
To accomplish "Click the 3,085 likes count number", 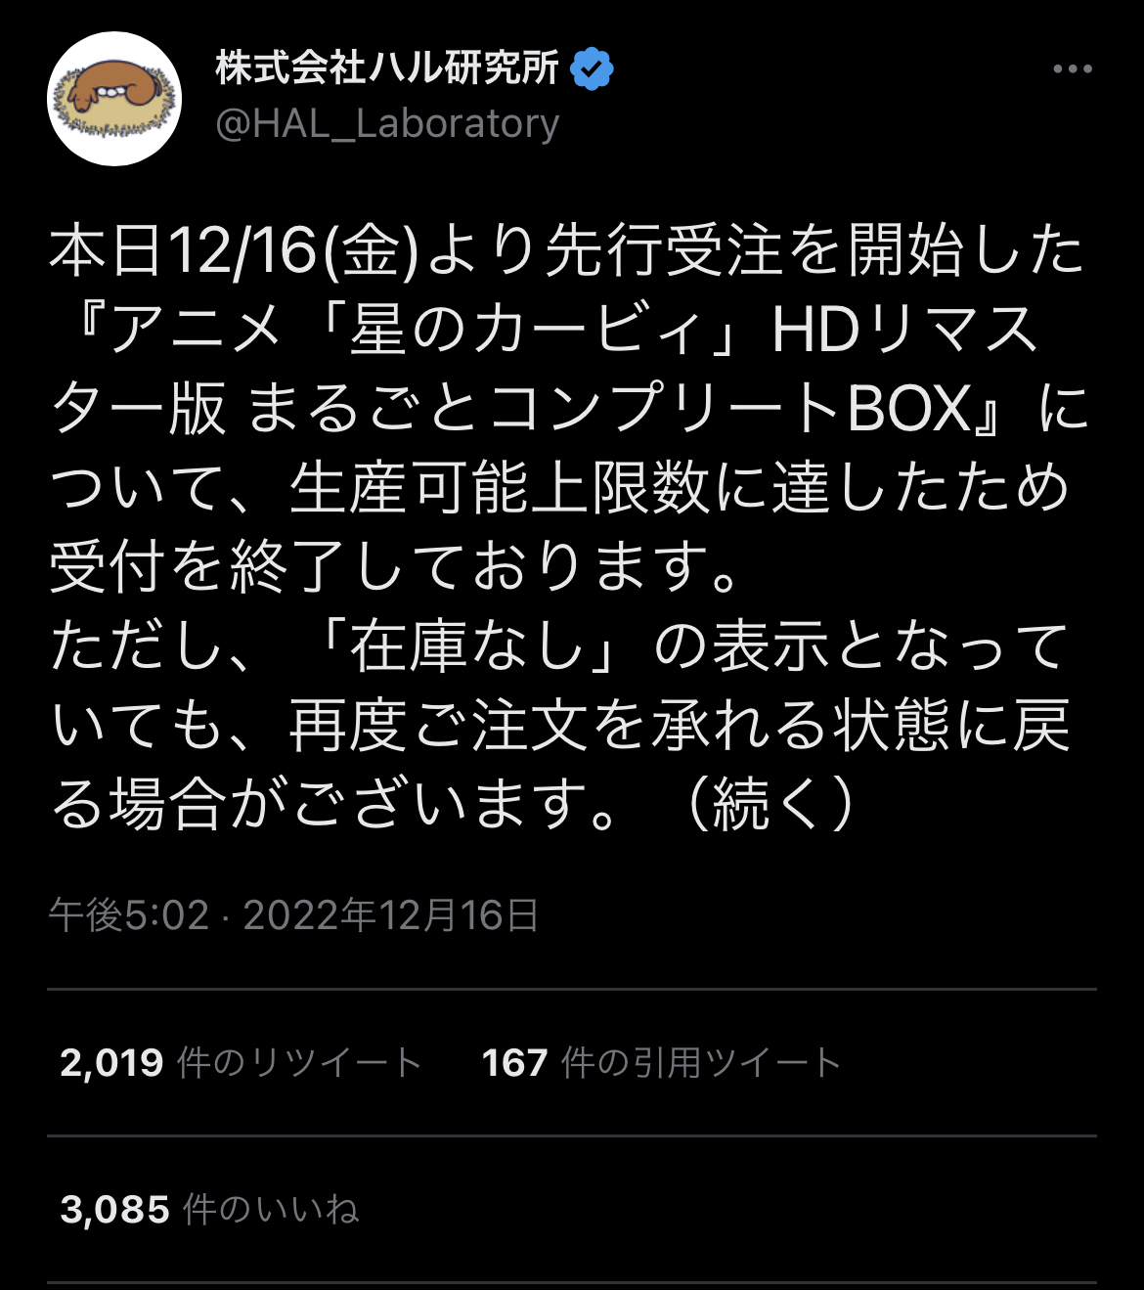I will tap(114, 1210).
